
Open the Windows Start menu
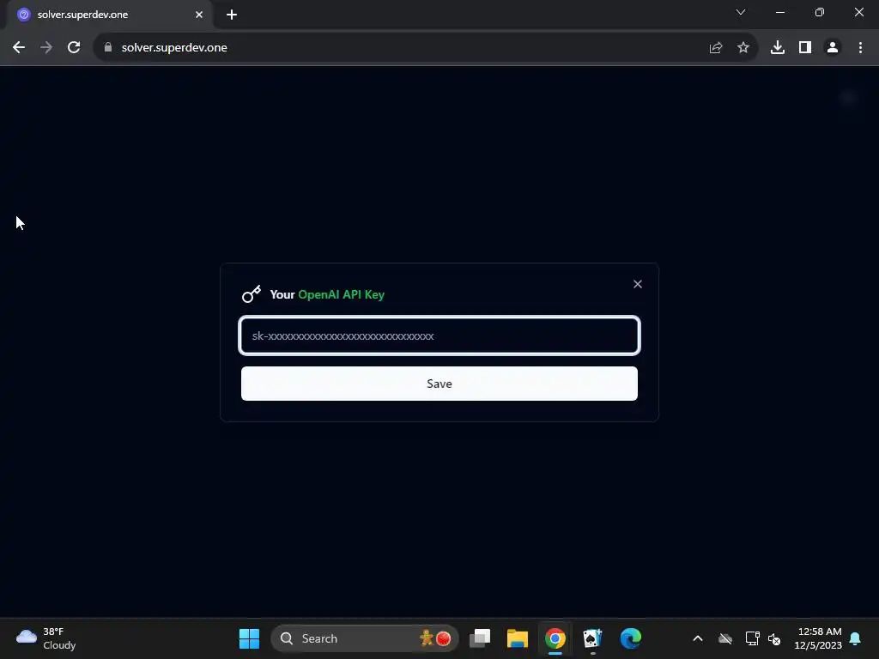249,638
